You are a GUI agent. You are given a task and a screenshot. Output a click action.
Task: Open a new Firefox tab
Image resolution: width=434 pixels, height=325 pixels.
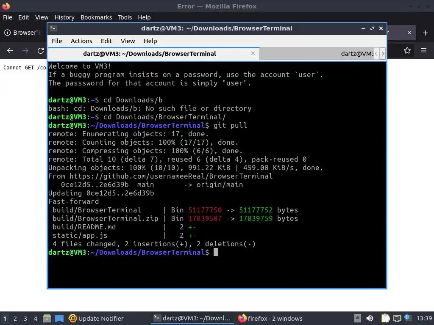(x=426, y=33)
